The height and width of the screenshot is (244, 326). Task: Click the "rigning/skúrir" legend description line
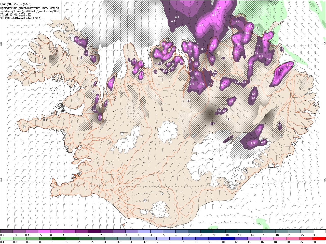click(30, 8)
